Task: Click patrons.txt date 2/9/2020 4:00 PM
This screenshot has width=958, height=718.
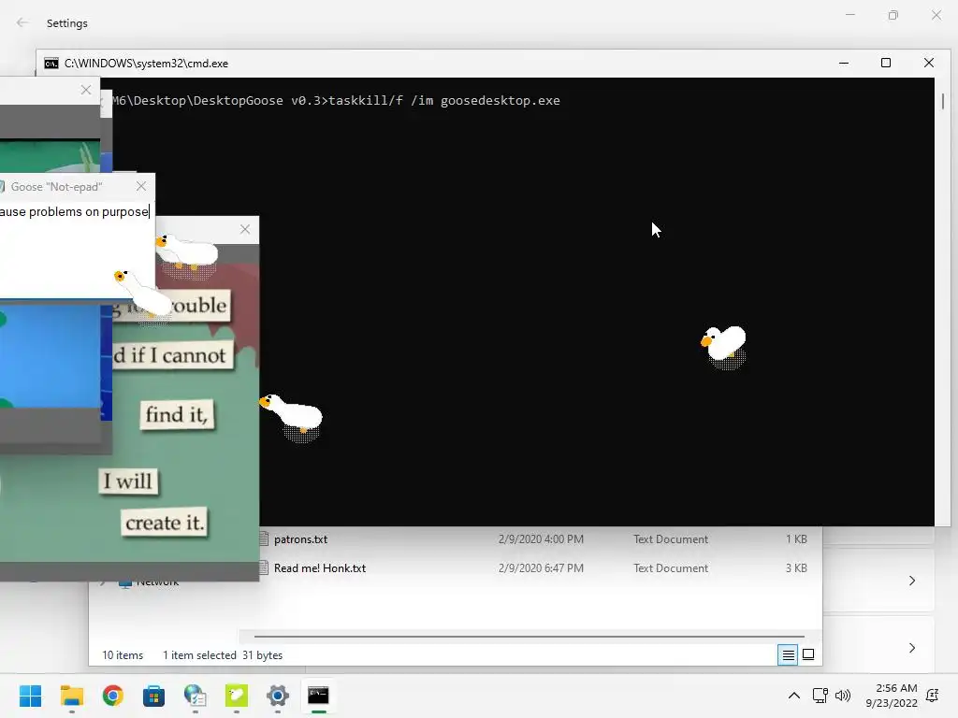Action: [x=541, y=539]
